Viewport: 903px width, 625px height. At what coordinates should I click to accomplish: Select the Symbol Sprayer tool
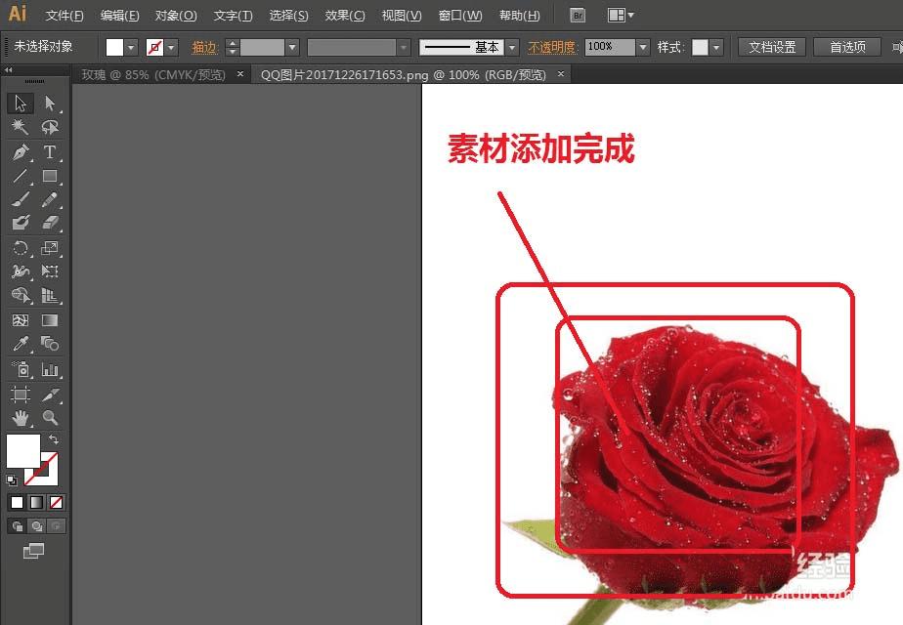pos(21,369)
